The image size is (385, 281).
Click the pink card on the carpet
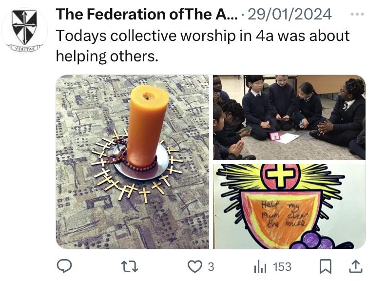point(275,136)
